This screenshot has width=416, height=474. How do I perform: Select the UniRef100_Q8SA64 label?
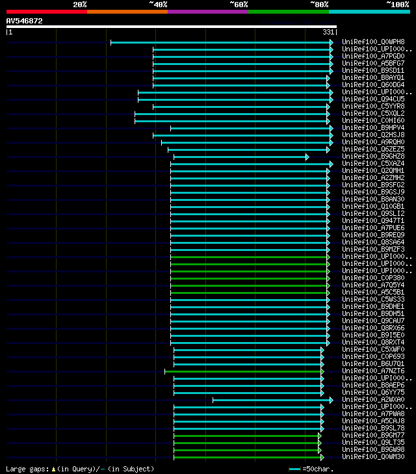pos(373,242)
